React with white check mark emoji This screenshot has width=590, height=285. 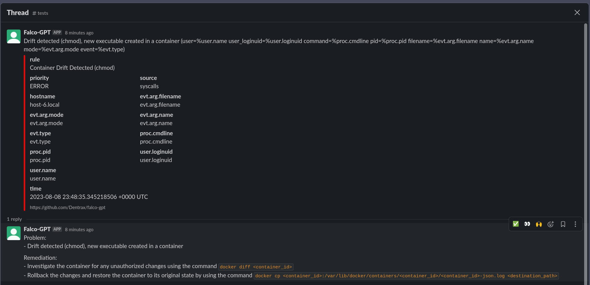[516, 224]
